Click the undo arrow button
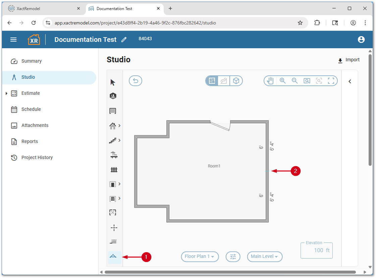 coord(136,81)
